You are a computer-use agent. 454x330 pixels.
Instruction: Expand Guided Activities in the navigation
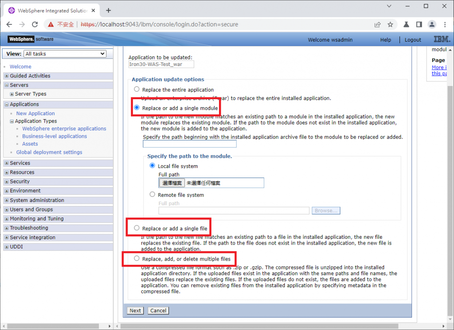tap(7, 76)
